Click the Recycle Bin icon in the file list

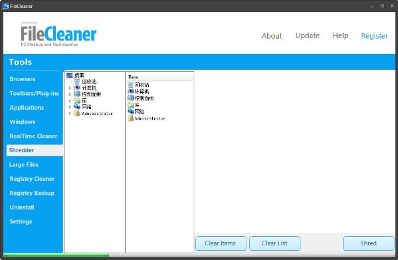point(130,85)
